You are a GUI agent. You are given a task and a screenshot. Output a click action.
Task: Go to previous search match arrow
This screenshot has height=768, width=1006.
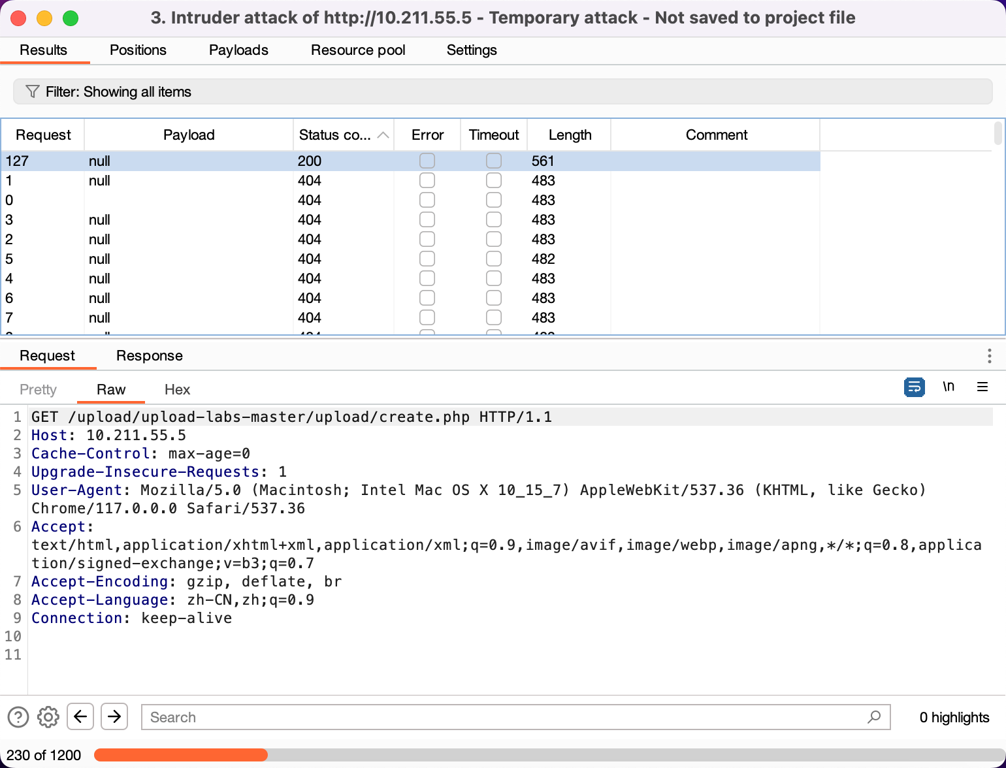(80, 716)
